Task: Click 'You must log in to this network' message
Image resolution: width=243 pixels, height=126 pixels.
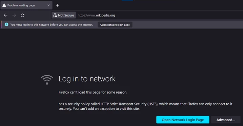Action: point(52,25)
